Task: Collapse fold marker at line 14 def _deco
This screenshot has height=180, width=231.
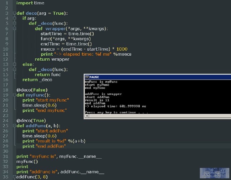Action: click(x=14, y=69)
